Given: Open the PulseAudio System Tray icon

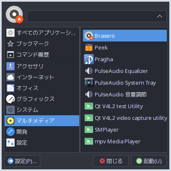Looking at the screenshot, I should coord(89,83).
